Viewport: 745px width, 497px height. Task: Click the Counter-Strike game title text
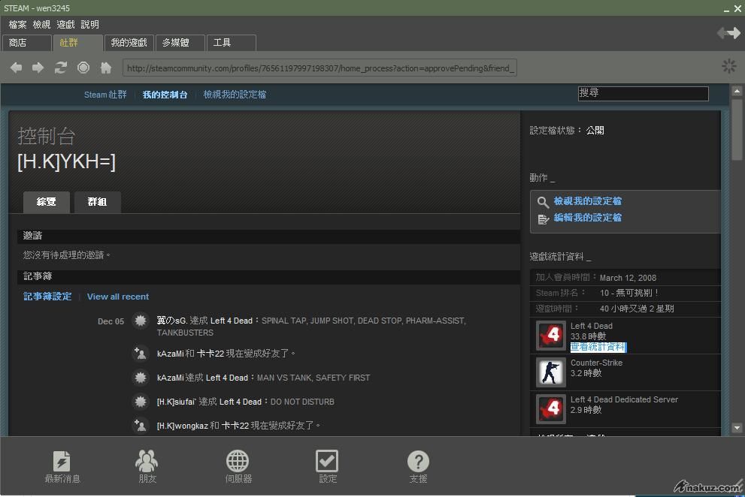coord(596,363)
